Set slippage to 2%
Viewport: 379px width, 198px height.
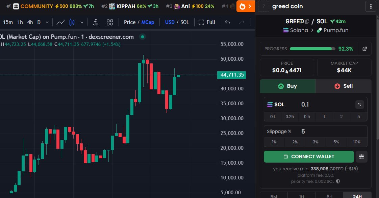coord(295,142)
